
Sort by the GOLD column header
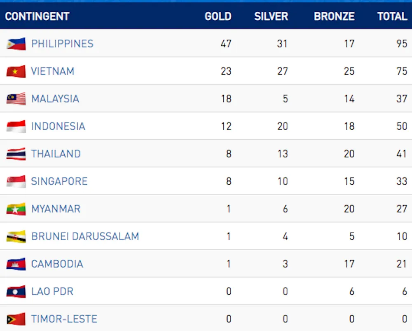(218, 16)
